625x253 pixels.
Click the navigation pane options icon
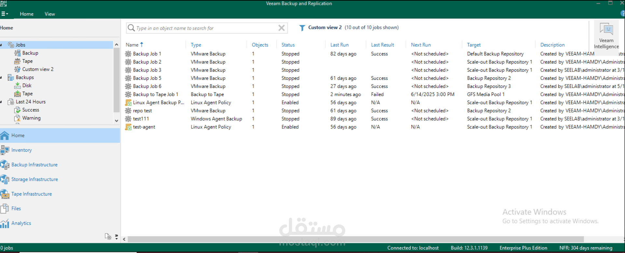108,236
